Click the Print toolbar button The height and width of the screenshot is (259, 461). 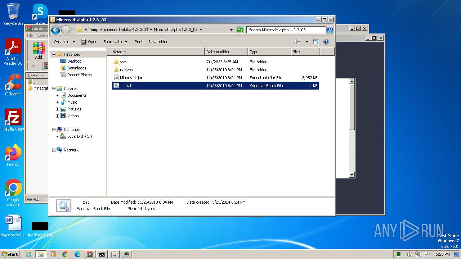pyautogui.click(x=139, y=42)
